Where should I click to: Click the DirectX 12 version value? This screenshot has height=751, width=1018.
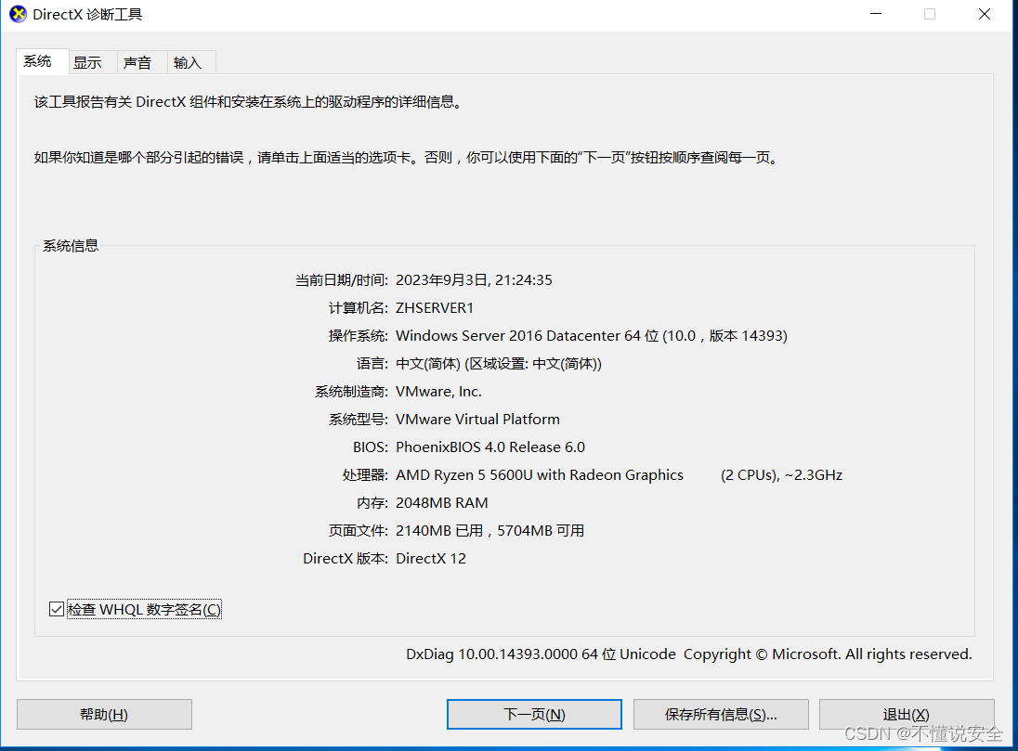[430, 559]
